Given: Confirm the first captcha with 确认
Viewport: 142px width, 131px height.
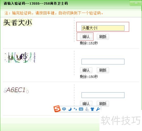Looking at the screenshot, I should pyautogui.click(x=86, y=37).
